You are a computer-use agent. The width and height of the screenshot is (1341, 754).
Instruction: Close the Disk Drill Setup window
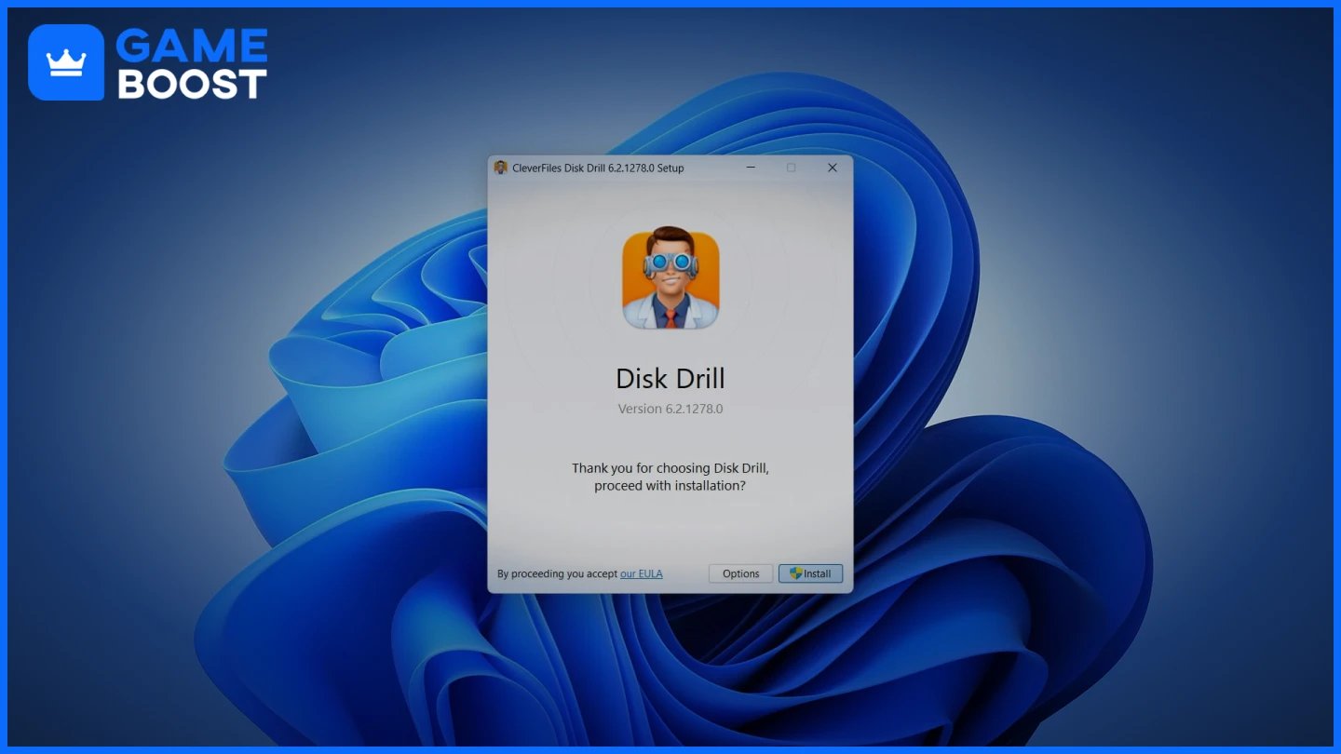833,168
